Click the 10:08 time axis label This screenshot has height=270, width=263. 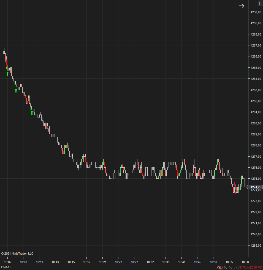23,262
